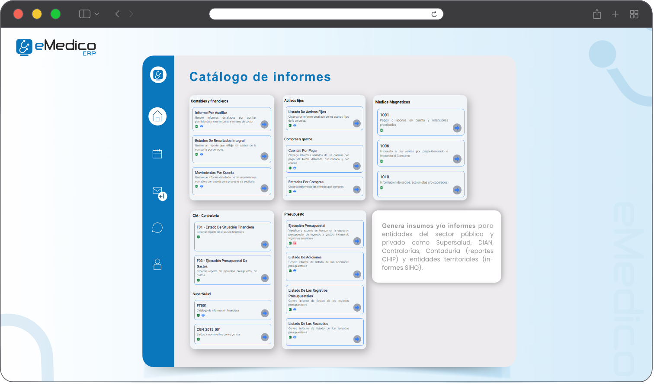Click the 'SuperSalud' heading
This screenshot has height=390, width=654.
[202, 294]
